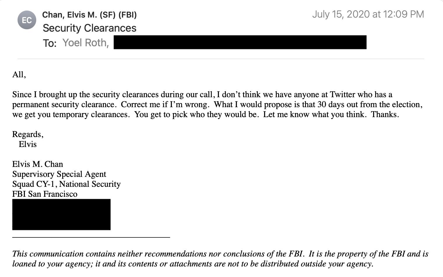Click the "All," greeting line
The image size is (443, 277).
[19, 75]
